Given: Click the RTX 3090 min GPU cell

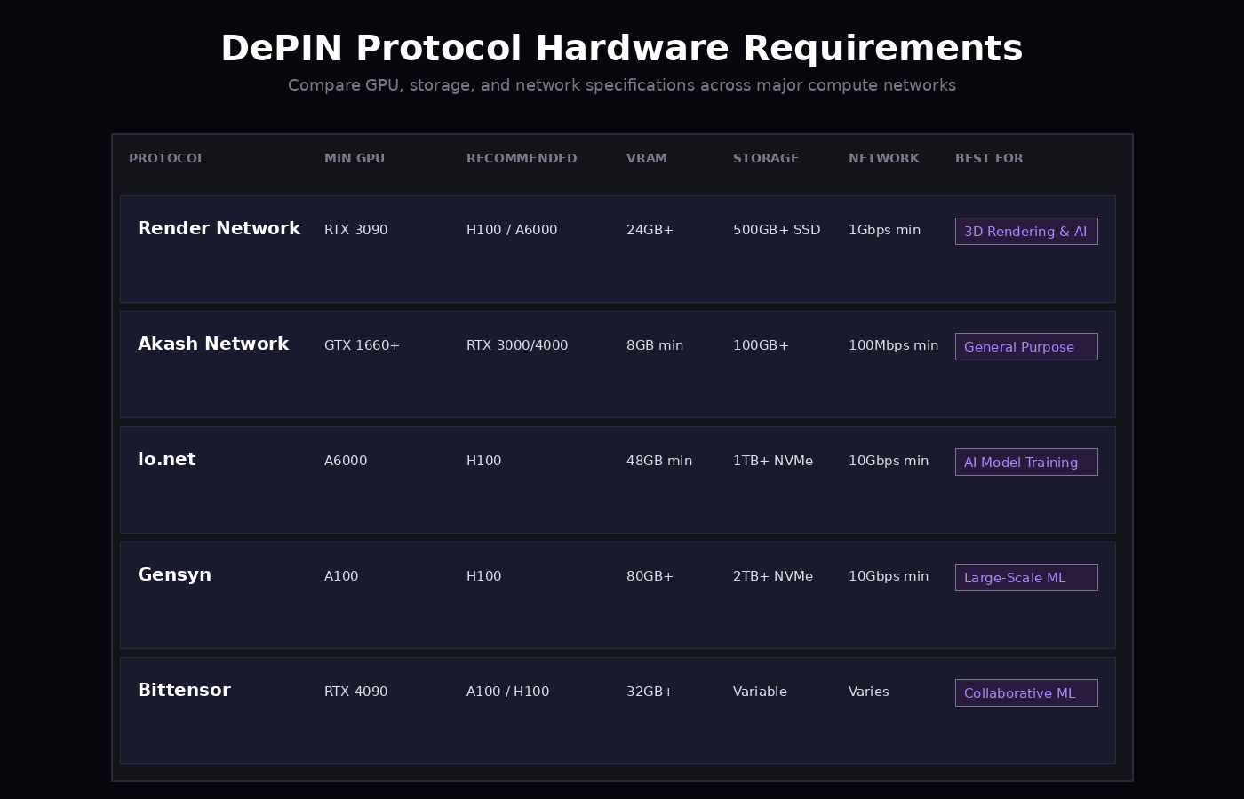Looking at the screenshot, I should 355,230.
